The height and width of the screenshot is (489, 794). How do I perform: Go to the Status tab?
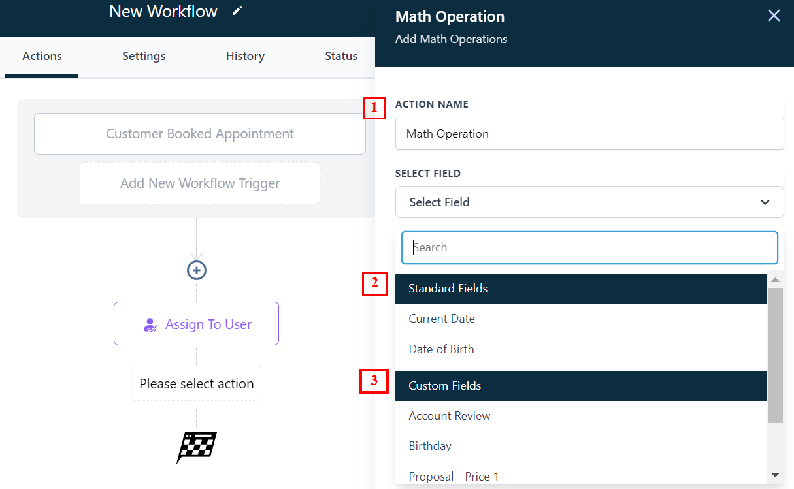(x=341, y=56)
